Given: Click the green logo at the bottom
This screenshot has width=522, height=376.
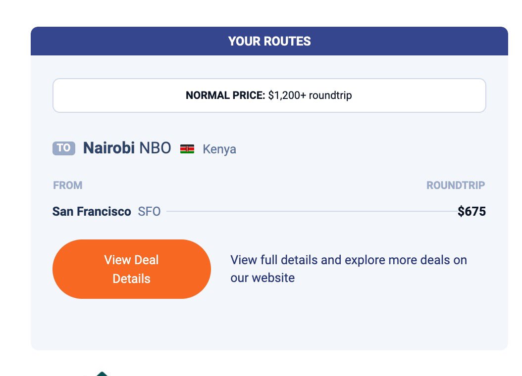Looking at the screenshot, I should point(102,373).
